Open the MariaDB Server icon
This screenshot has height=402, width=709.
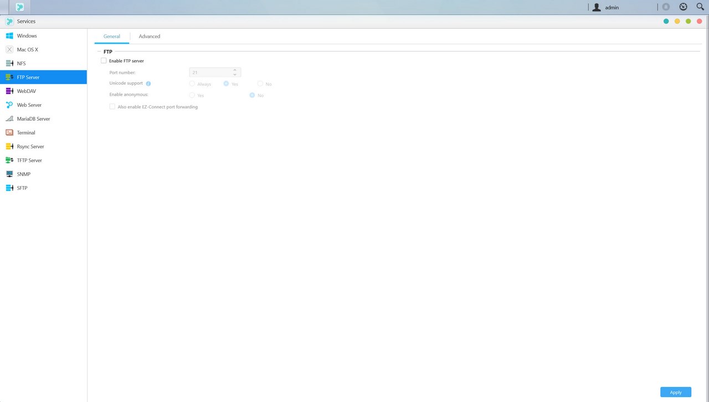point(9,118)
